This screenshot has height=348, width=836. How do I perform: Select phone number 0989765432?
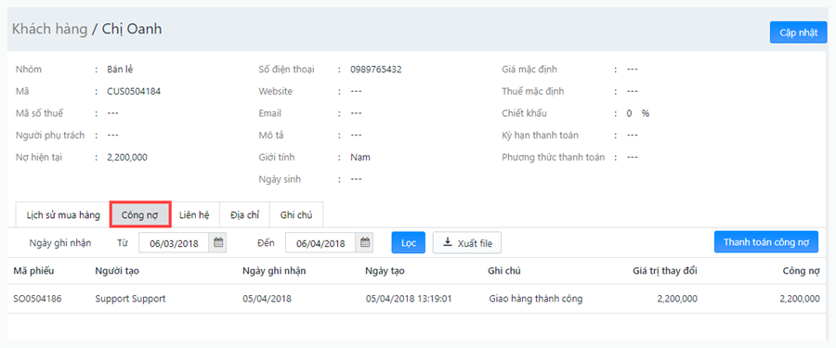pos(376,70)
